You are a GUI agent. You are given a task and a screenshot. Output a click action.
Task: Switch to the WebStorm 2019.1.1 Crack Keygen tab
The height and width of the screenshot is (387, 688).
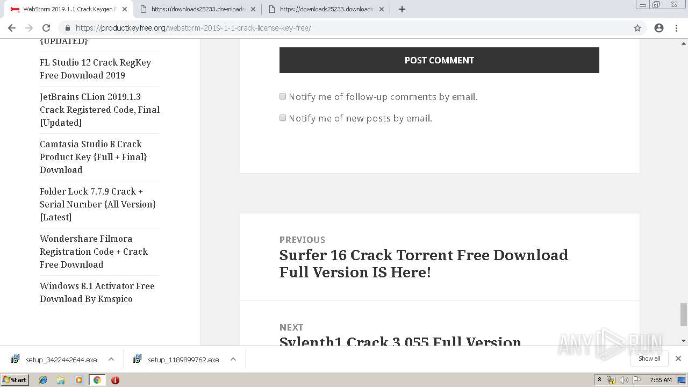point(70,9)
